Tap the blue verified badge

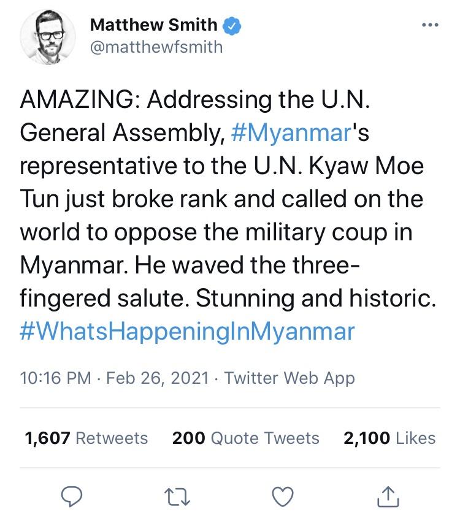coord(231,25)
